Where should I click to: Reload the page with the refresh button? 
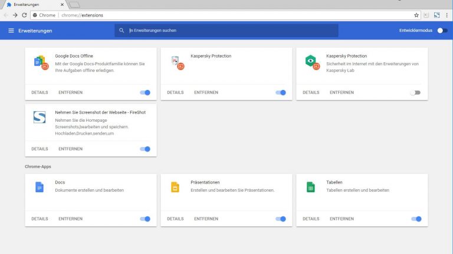point(24,15)
